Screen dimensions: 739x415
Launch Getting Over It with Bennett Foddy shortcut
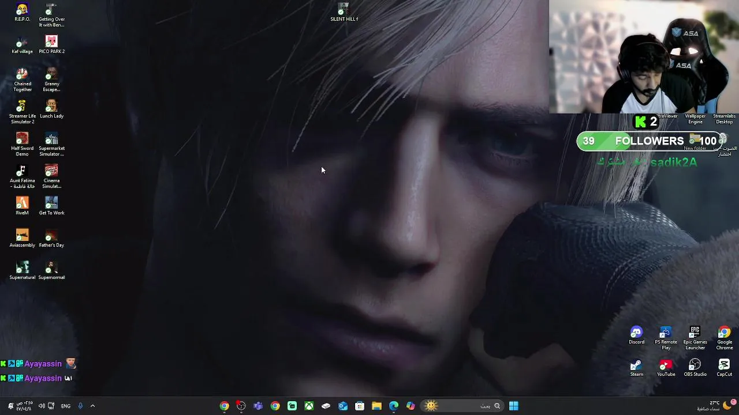pos(51,16)
